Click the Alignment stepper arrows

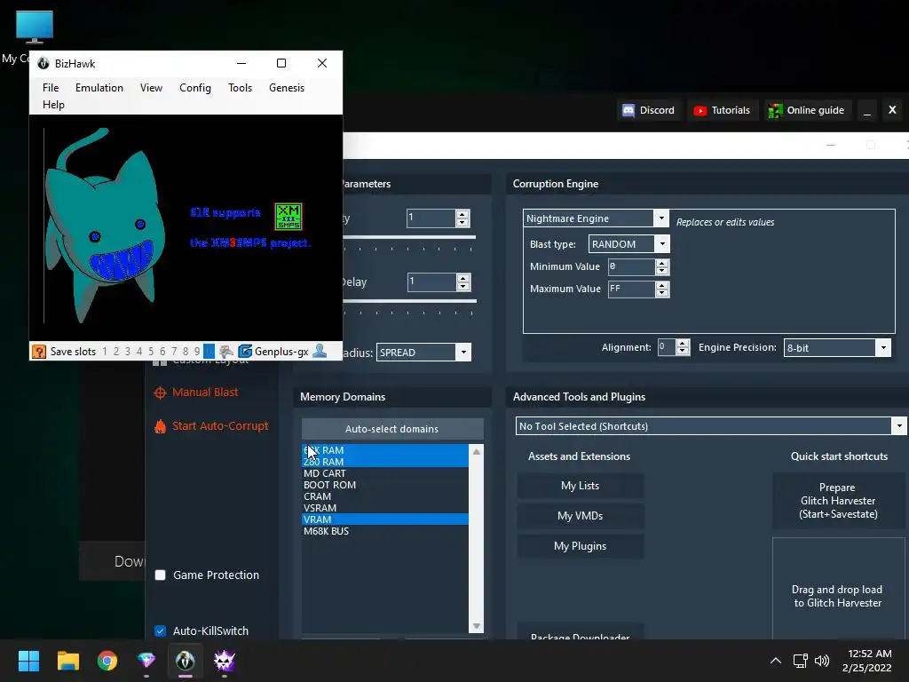[683, 347]
